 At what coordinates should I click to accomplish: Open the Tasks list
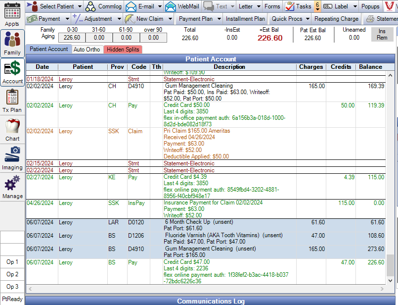click(299, 6)
